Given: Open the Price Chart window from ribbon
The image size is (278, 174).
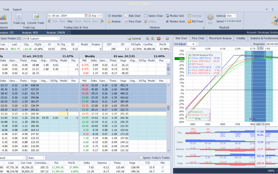Looking at the screenshot, I should (133, 21).
